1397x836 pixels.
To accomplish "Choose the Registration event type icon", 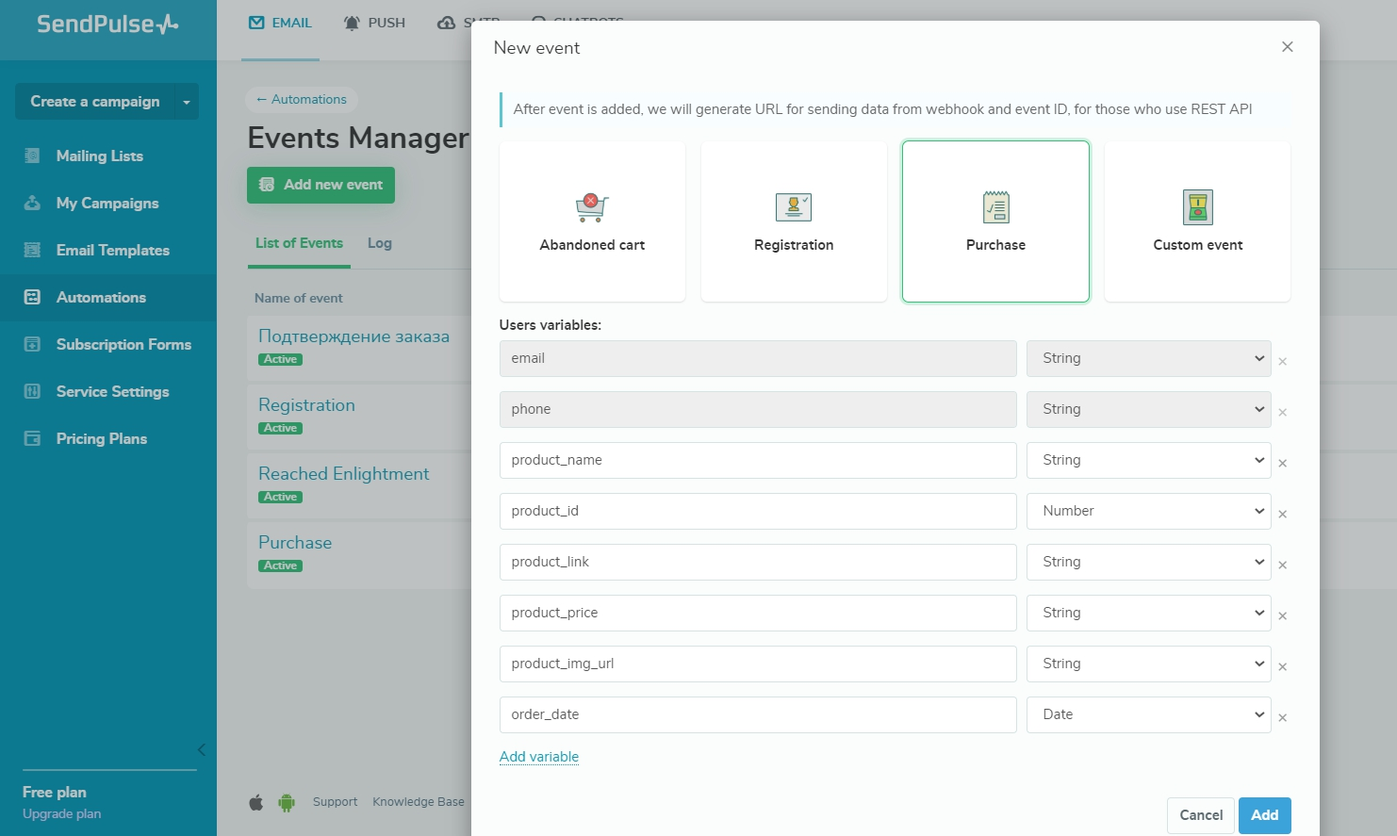I will [x=794, y=207].
